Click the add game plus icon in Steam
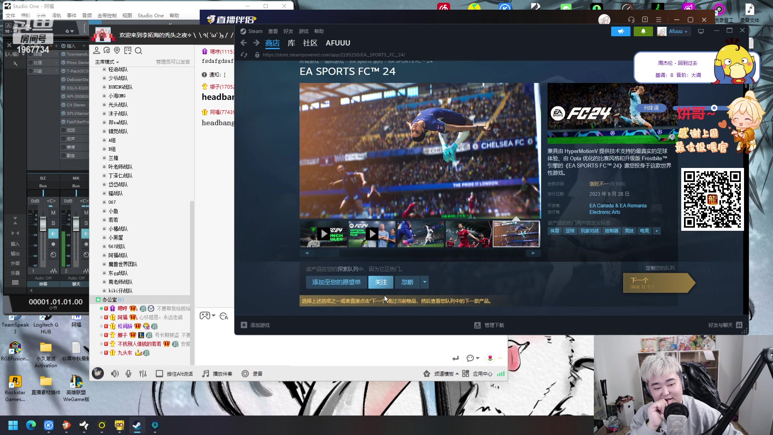This screenshot has height=435, width=773. coord(244,325)
